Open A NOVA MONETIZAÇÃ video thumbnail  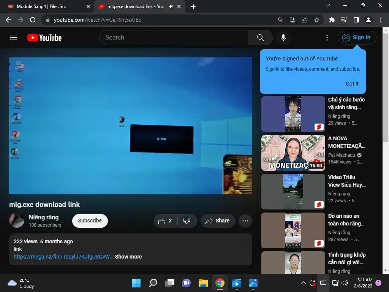coord(293,153)
